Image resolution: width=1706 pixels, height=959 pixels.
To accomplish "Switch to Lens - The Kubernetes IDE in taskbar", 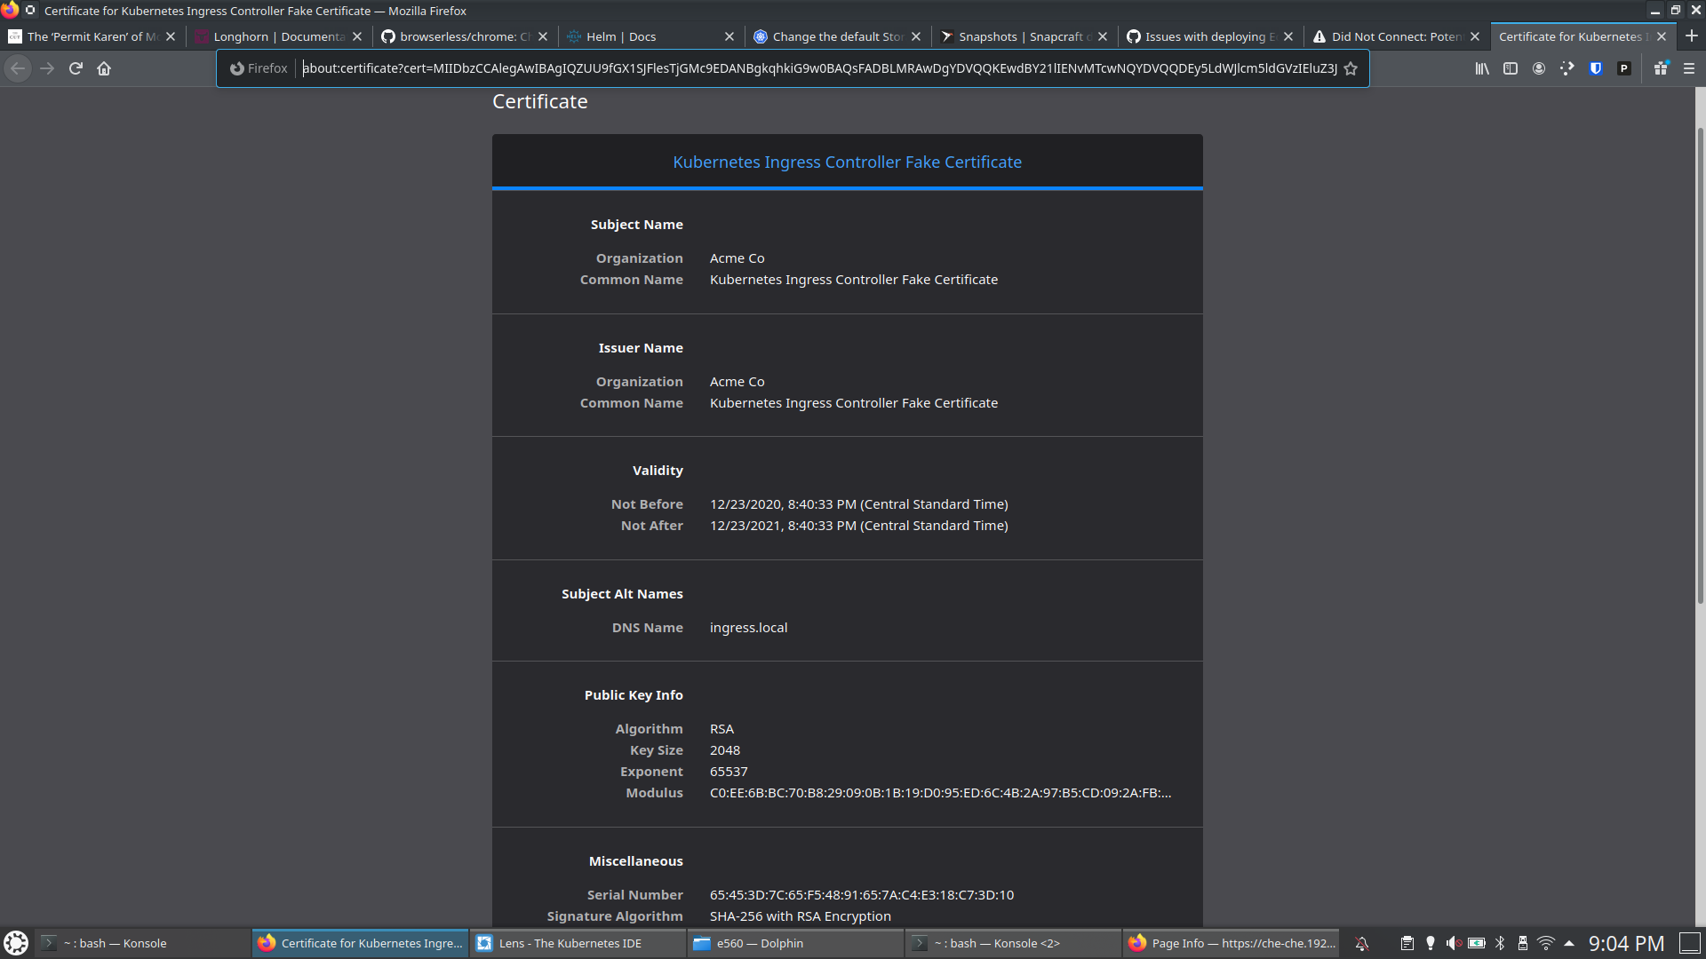I will click(576, 943).
